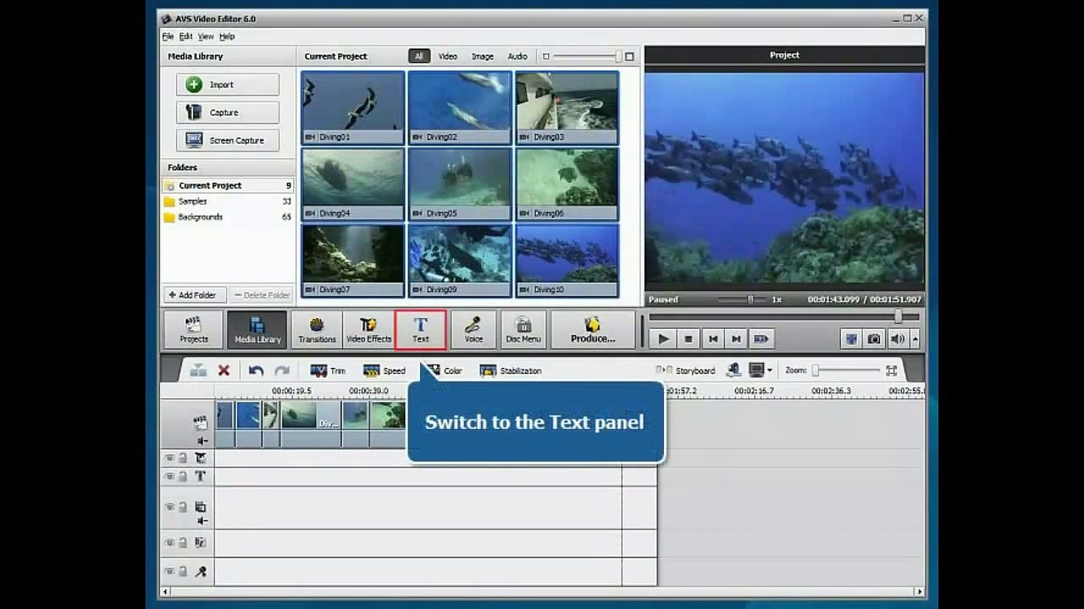Select the Backgrounds folder
1084x609 pixels.
(x=228, y=217)
